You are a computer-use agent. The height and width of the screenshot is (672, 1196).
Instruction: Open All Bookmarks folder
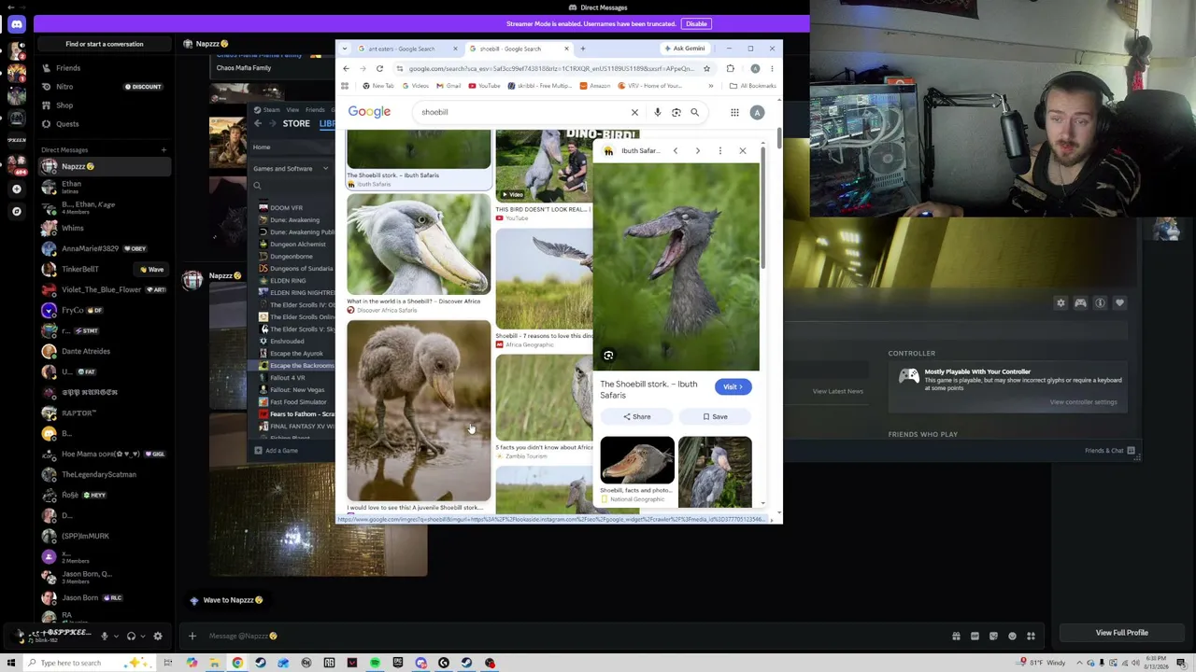pos(753,86)
